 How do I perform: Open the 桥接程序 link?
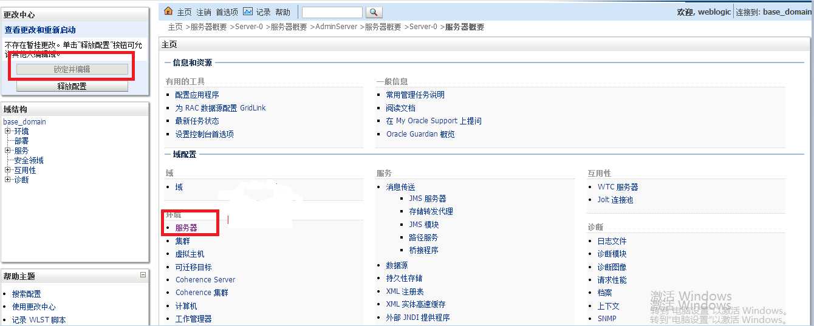423,250
